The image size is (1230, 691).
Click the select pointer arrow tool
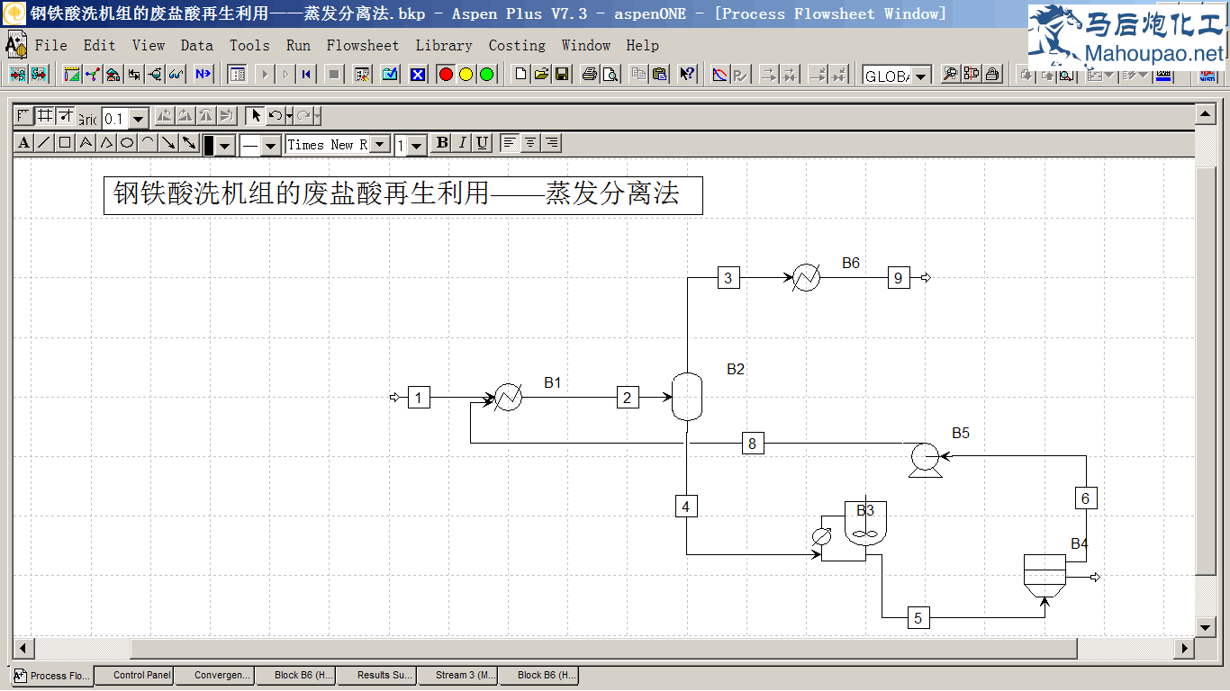tap(256, 116)
